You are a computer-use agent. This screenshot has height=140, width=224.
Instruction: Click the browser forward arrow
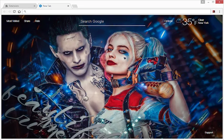click(9, 12)
